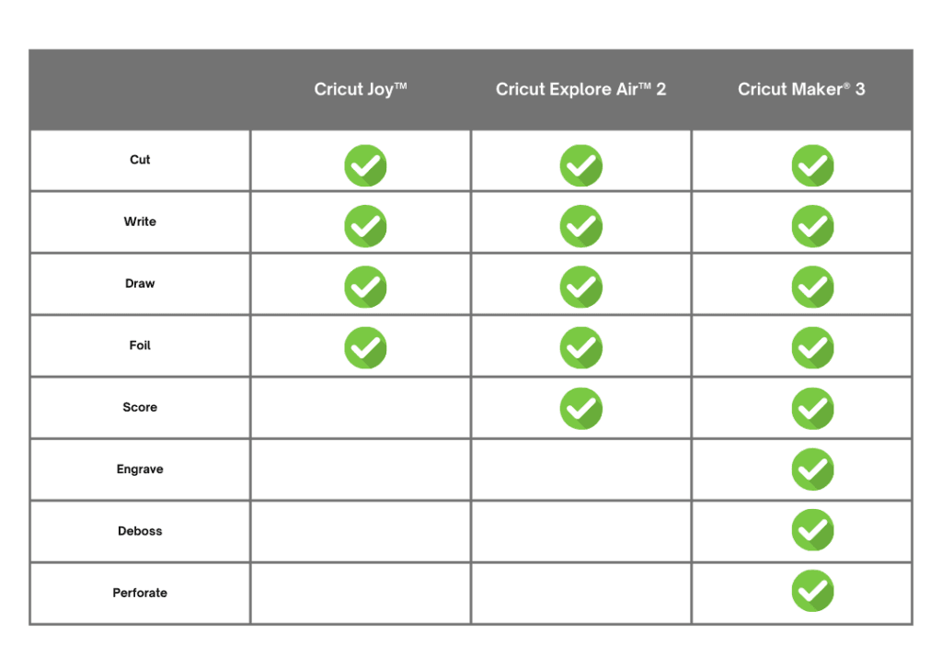Image resolution: width=942 pixels, height=645 pixels.
Task: Click the Cut row label
Action: tap(140, 160)
